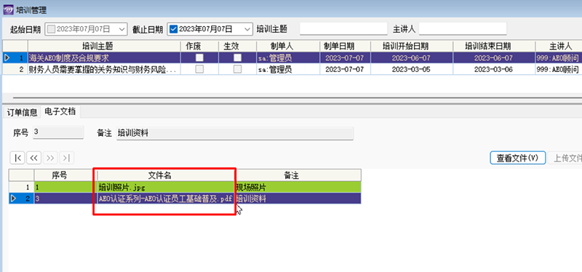Viewport: 582px width, 272px height.
Task: Toggle the 起始日期 date checkbox
Action: [52, 29]
